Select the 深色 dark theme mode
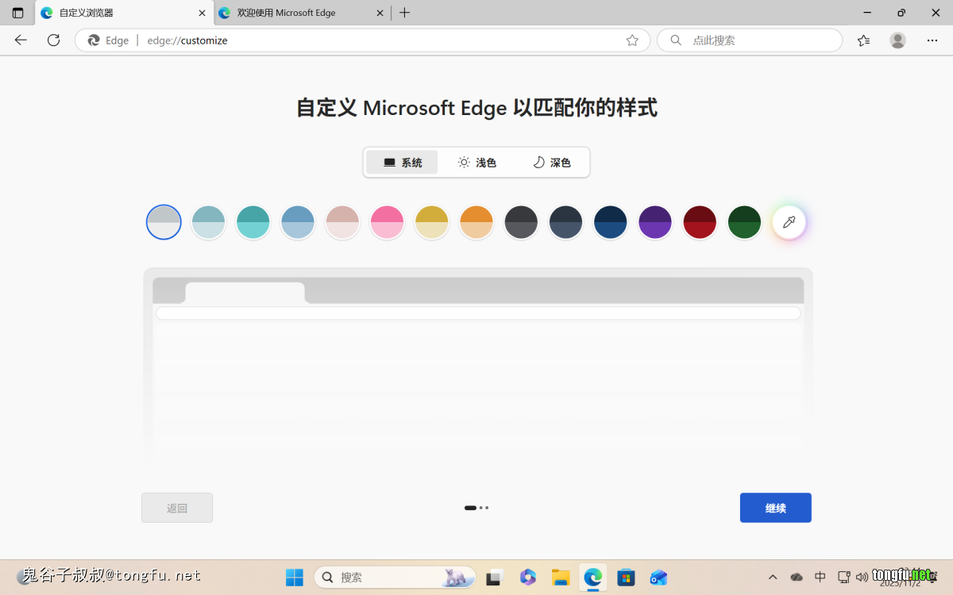The height and width of the screenshot is (595, 953). 551,163
